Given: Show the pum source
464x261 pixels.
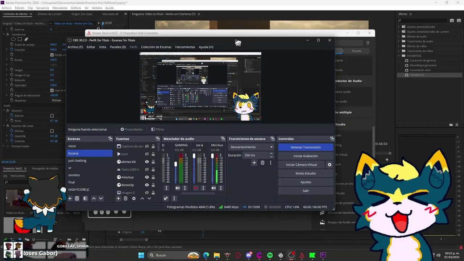Looking at the screenshot, I should (147, 154).
